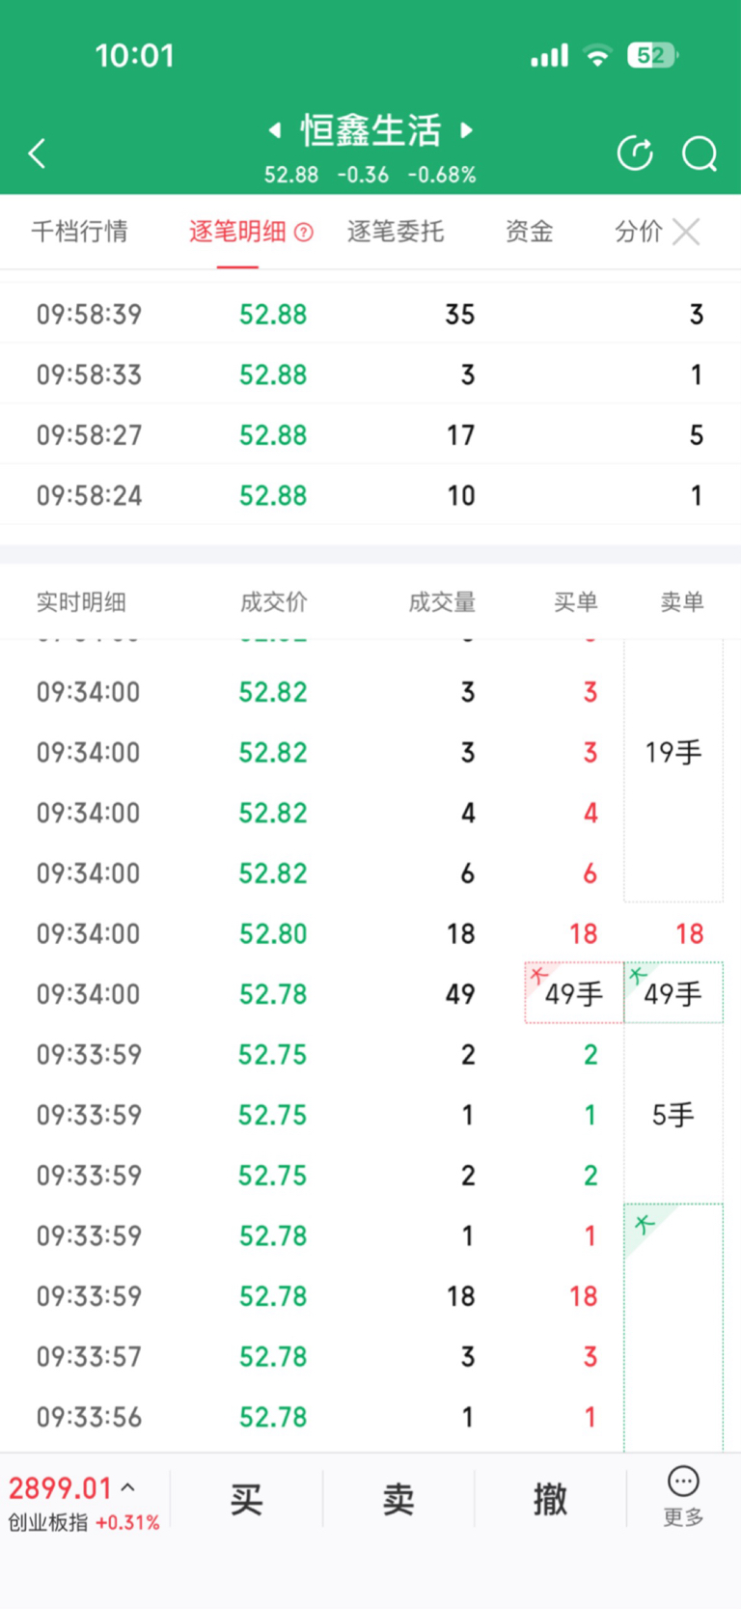Tap the help question mark beside 逐笔明细
This screenshot has width=741, height=1609.
[304, 232]
